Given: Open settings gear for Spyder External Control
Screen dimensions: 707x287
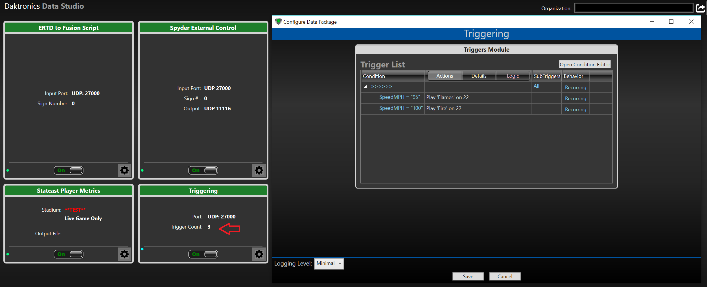Looking at the screenshot, I should point(259,170).
